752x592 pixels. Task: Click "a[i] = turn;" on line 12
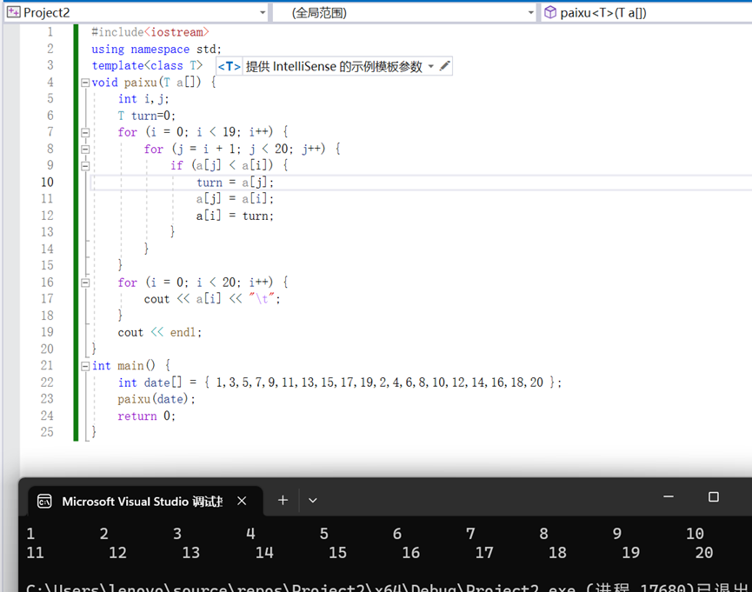coord(235,216)
